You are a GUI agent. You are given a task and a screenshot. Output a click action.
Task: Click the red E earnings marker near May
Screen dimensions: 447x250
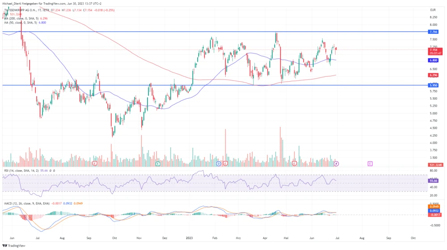[x=294, y=164]
